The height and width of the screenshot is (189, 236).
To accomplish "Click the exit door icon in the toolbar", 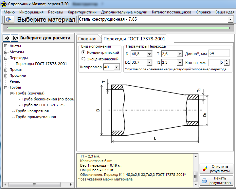I will 9,19.
